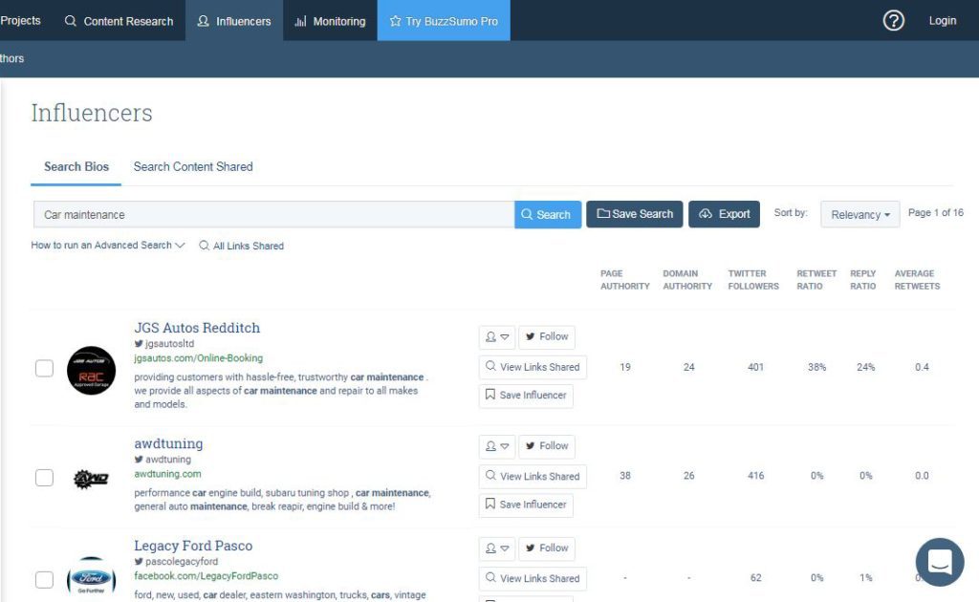Open the Projects menu item
The width and height of the screenshot is (979, 602).
pos(21,21)
